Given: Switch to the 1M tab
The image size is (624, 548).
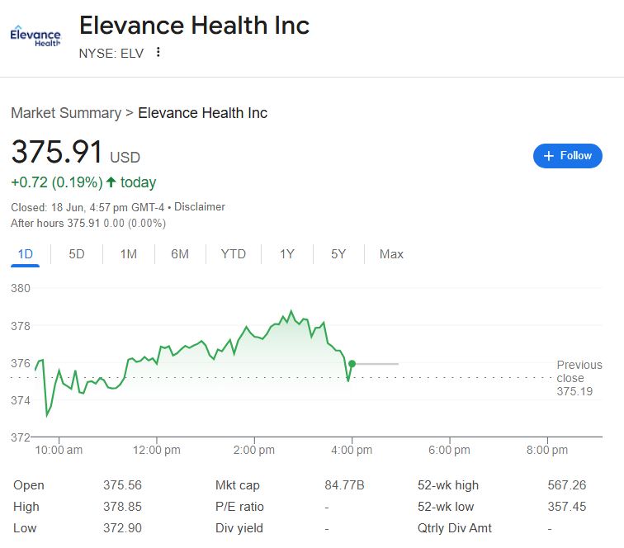Looking at the screenshot, I should pos(129,254).
